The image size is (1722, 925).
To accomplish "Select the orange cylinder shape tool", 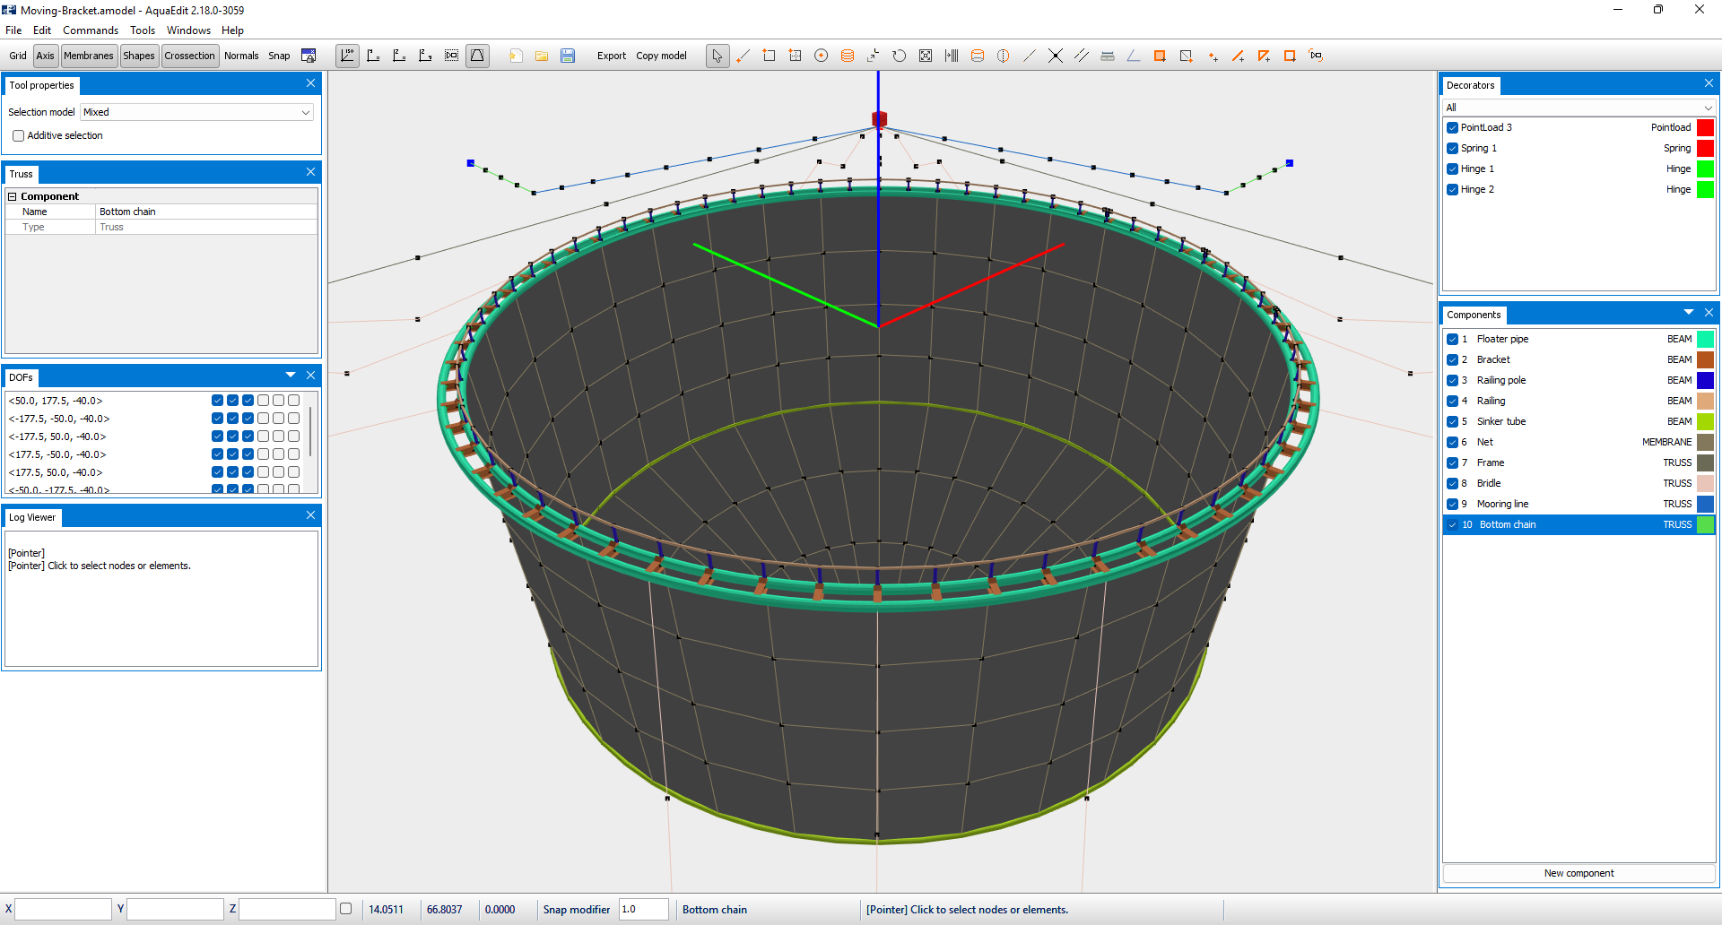I will 847,56.
